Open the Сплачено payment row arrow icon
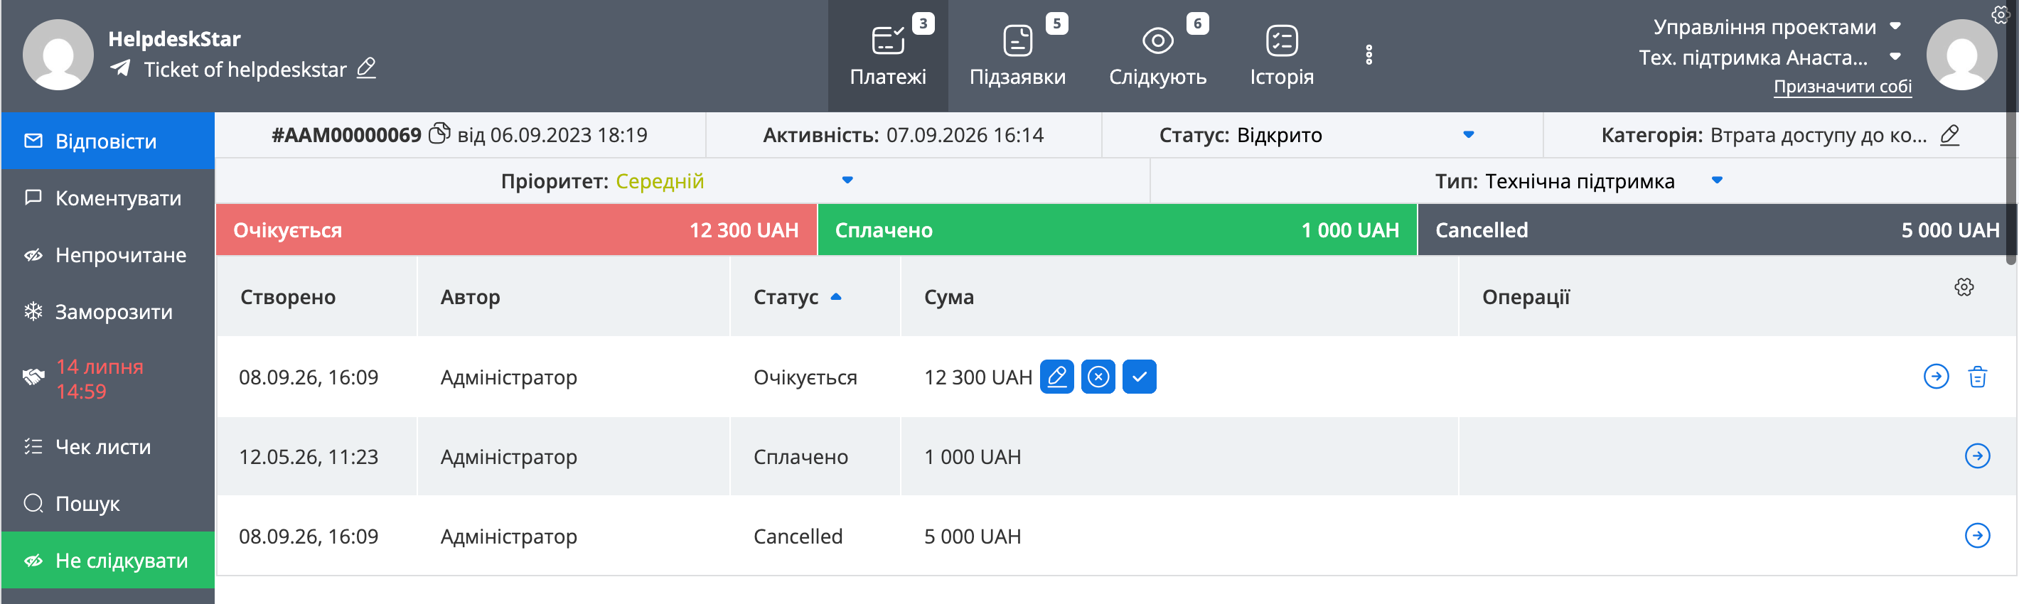Image resolution: width=2019 pixels, height=604 pixels. click(1978, 456)
